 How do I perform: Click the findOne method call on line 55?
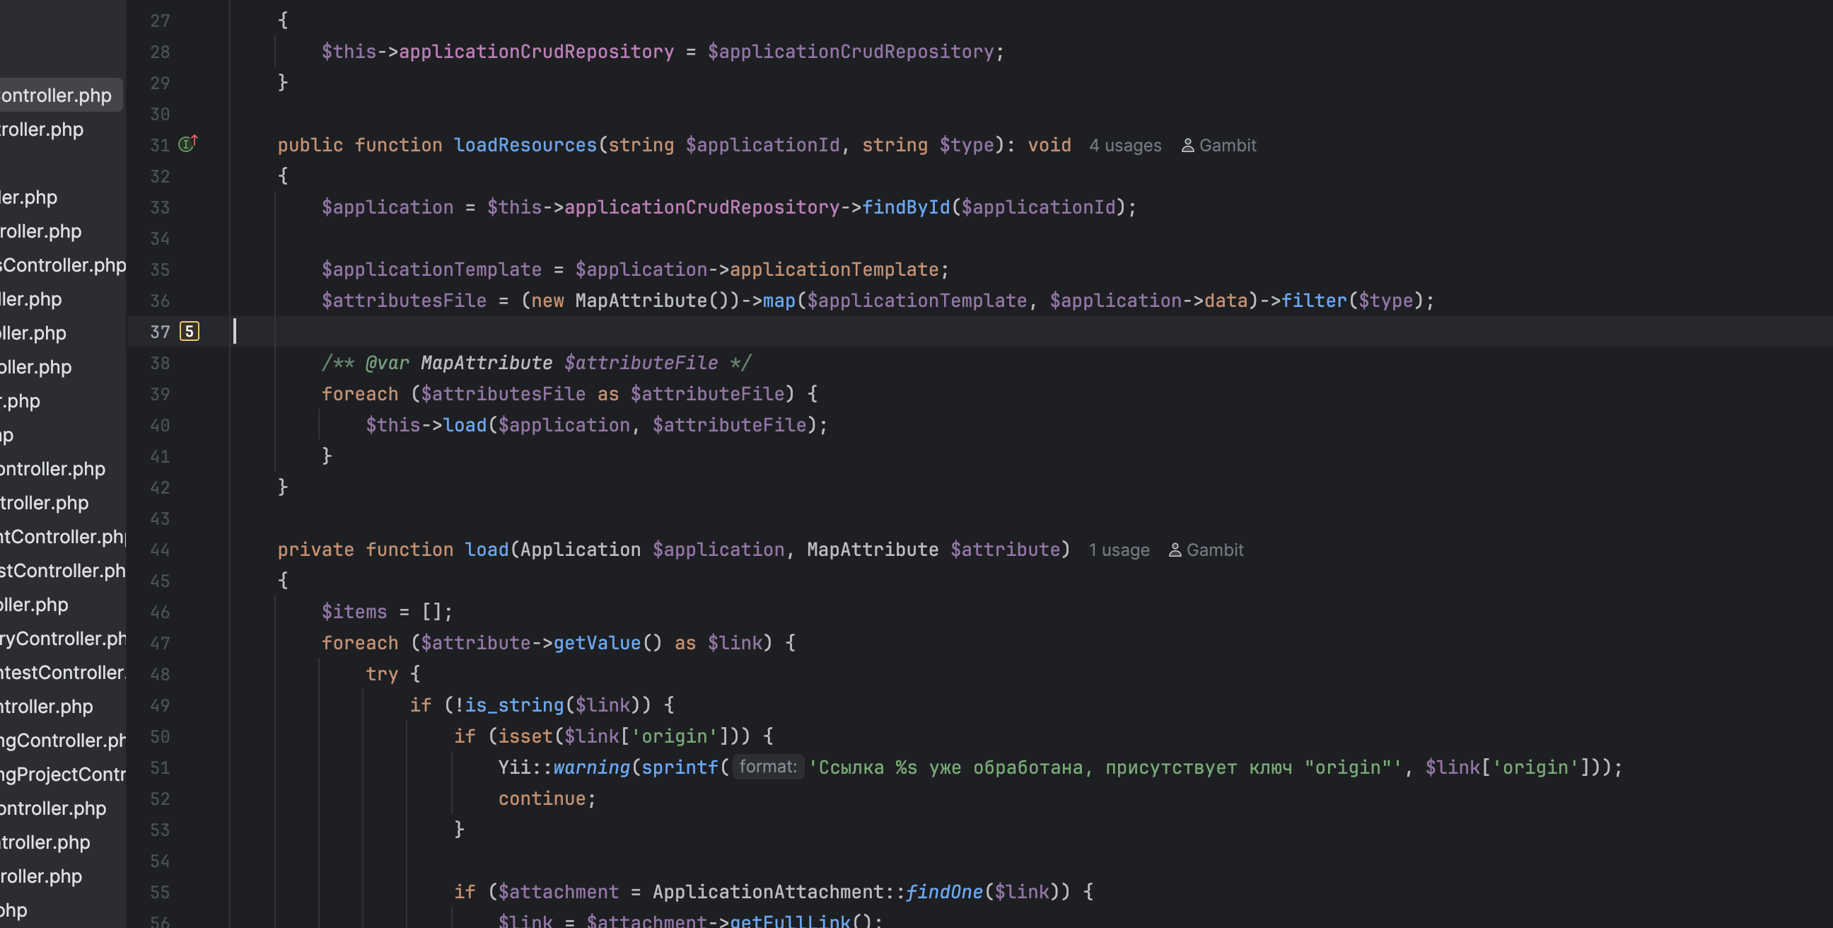pos(943,892)
